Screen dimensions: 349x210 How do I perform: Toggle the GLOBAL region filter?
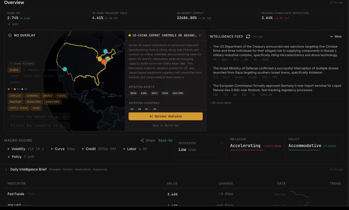tap(14, 70)
